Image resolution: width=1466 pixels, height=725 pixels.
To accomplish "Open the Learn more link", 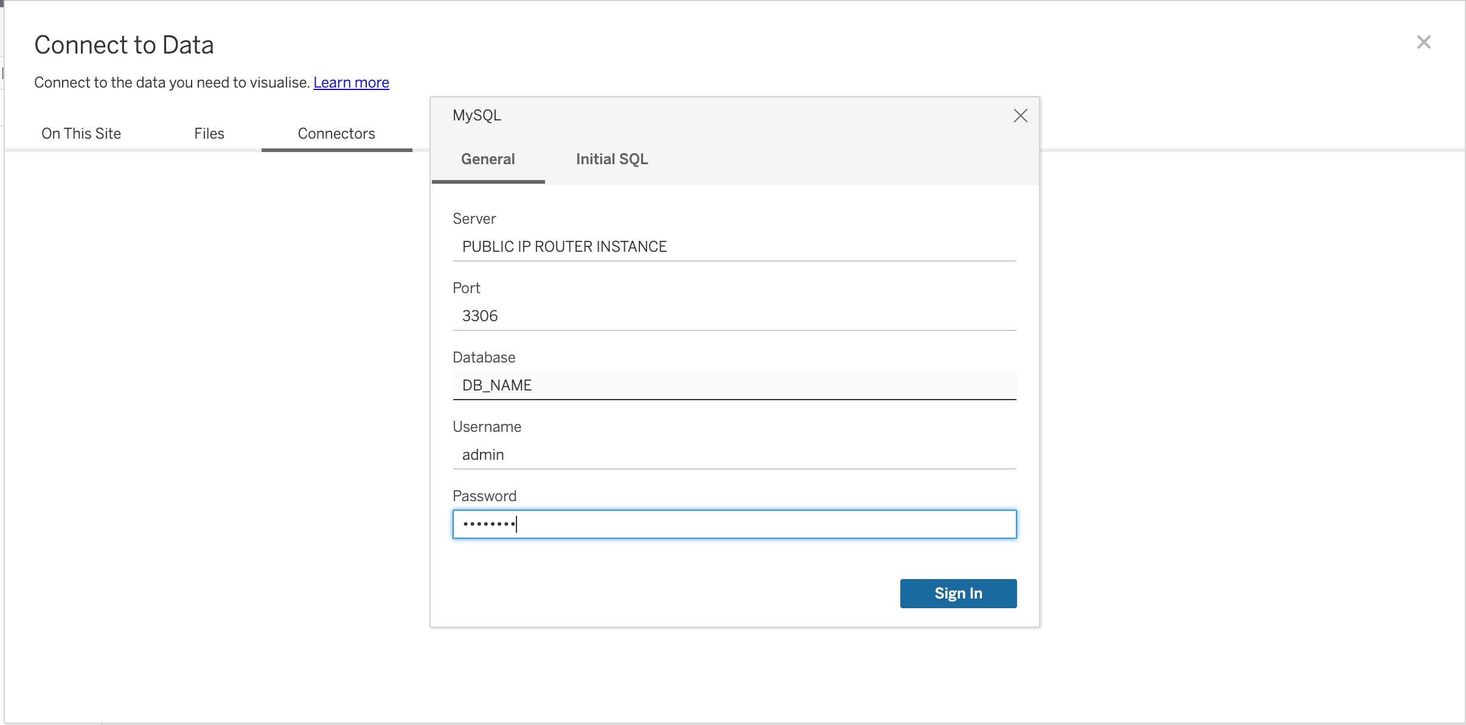I will 350,82.
